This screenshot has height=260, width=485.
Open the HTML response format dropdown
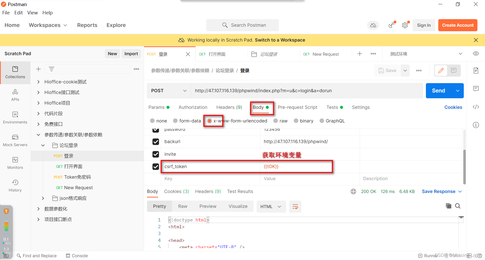click(271, 206)
